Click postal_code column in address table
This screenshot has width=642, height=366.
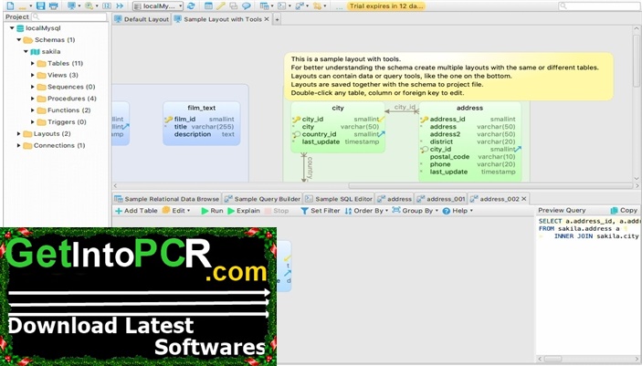pos(449,157)
